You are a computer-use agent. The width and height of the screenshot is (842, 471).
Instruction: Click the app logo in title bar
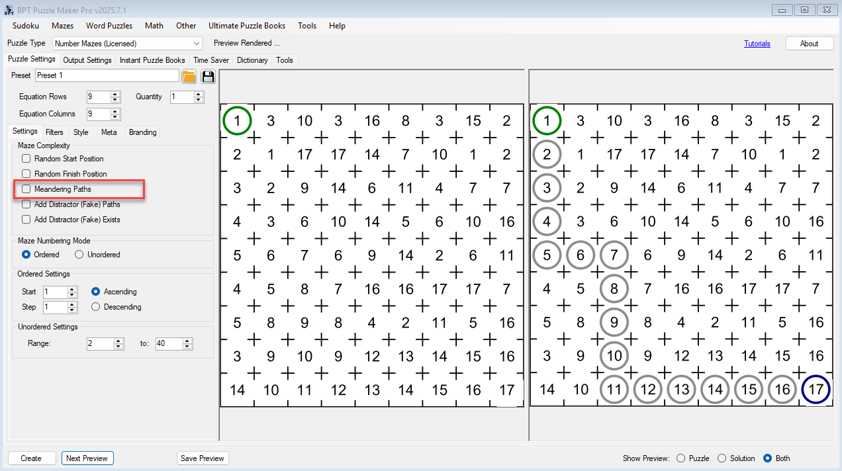point(8,10)
